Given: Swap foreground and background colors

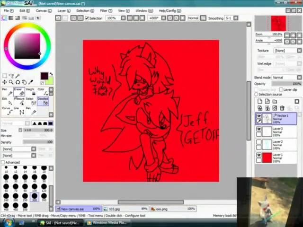Looking at the screenshot, I should coord(51,74).
